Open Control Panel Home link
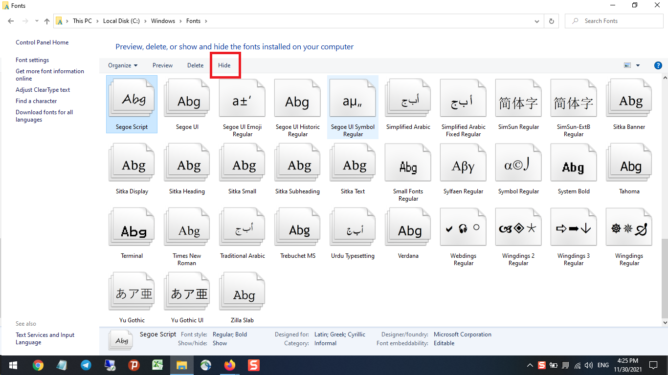The height and width of the screenshot is (375, 668). (42, 42)
